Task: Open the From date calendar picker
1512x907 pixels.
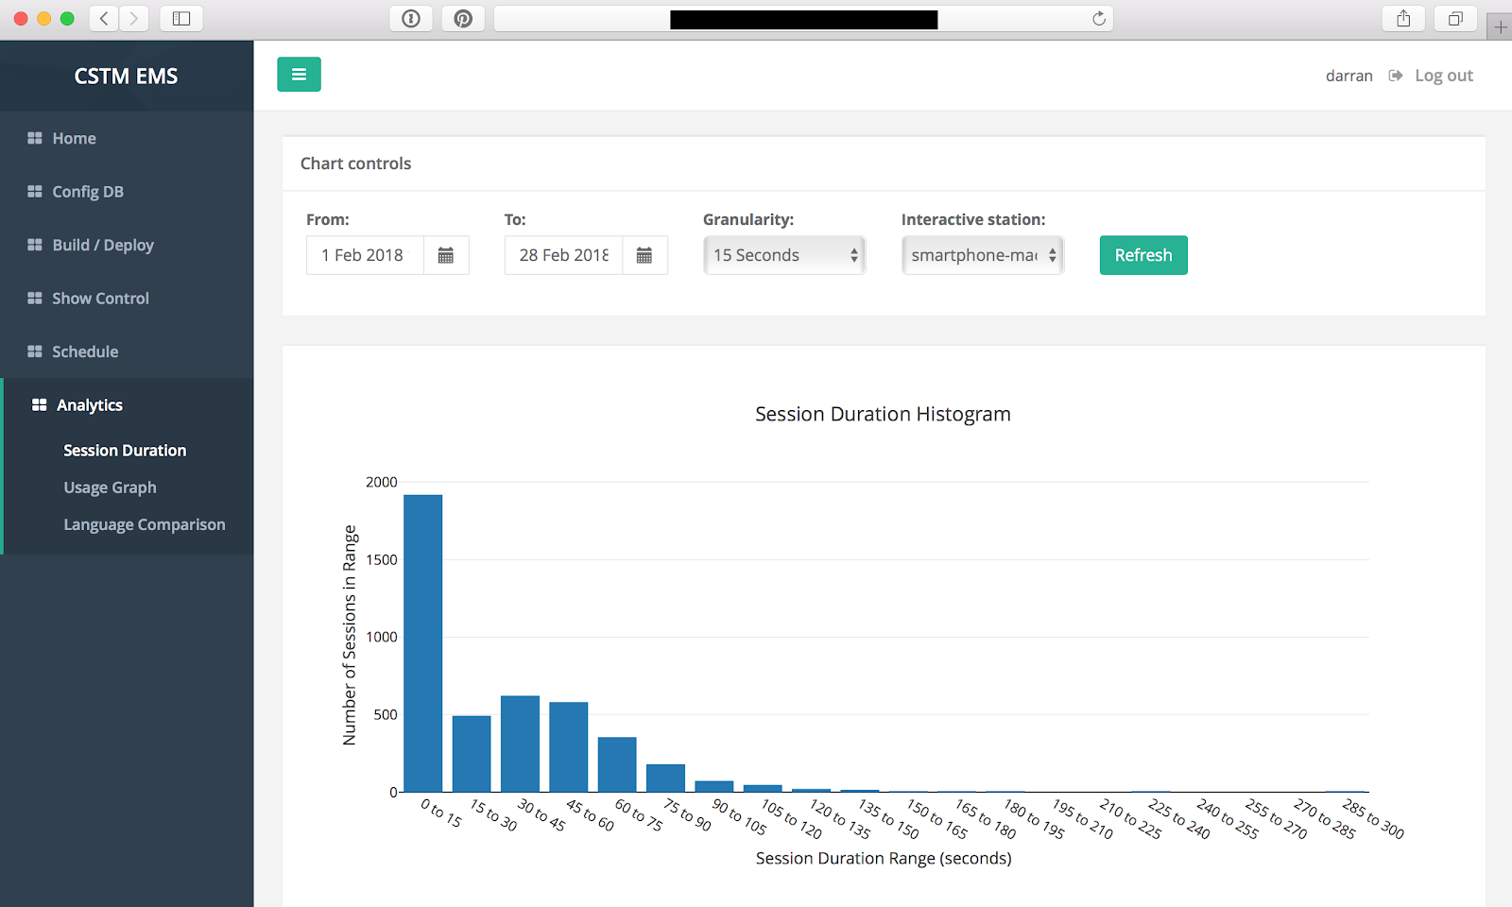Action: click(446, 255)
